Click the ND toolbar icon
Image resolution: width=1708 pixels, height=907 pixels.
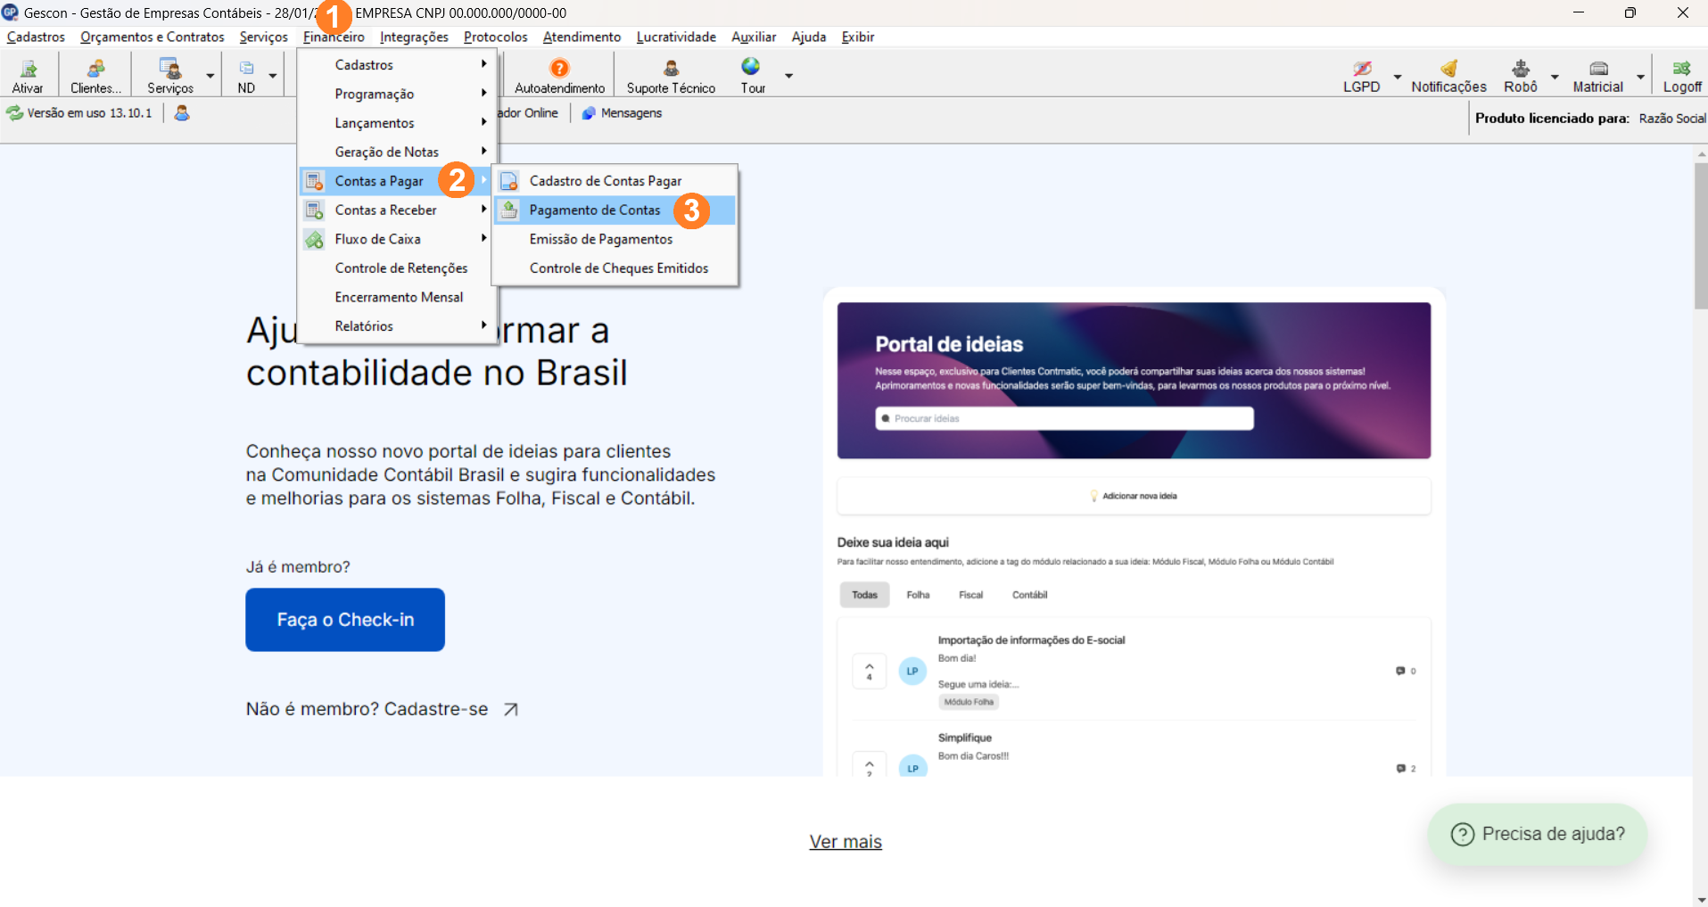coord(246,68)
